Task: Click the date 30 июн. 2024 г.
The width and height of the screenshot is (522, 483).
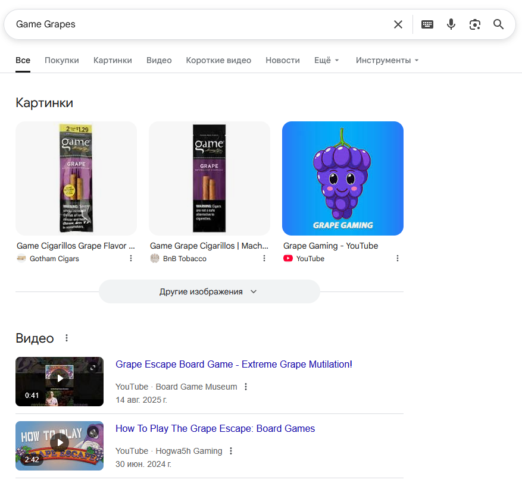Action: (x=143, y=464)
